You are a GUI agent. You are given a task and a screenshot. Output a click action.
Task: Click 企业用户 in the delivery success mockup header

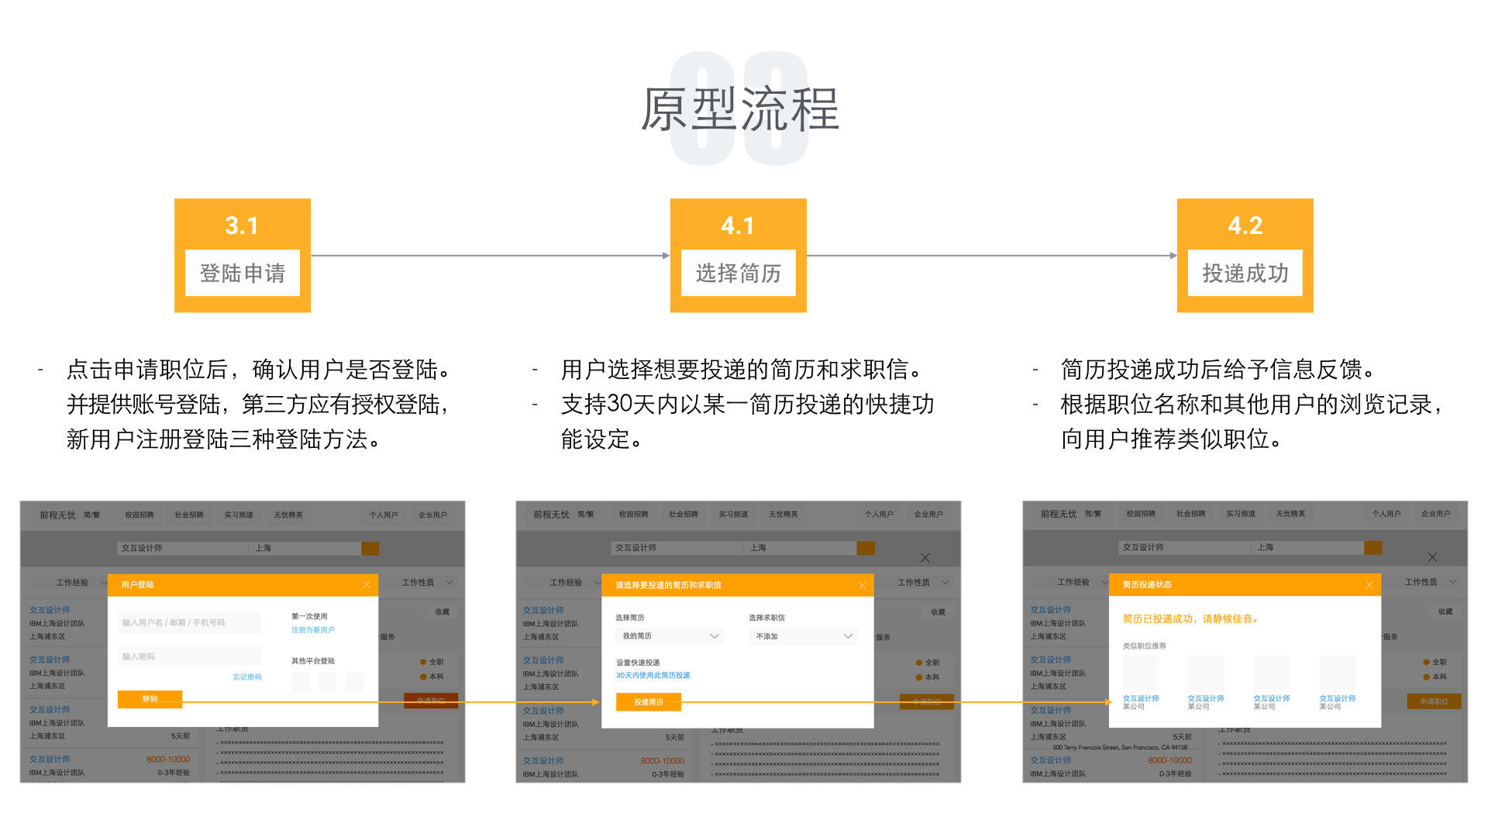1436,514
